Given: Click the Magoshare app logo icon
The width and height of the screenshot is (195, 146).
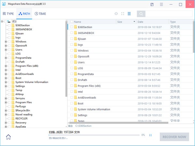Looking at the screenshot, I should 4,4.
